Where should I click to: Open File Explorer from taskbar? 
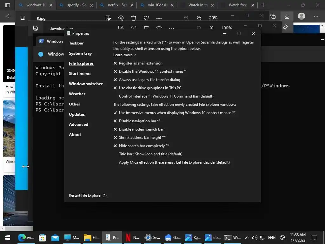(92, 238)
